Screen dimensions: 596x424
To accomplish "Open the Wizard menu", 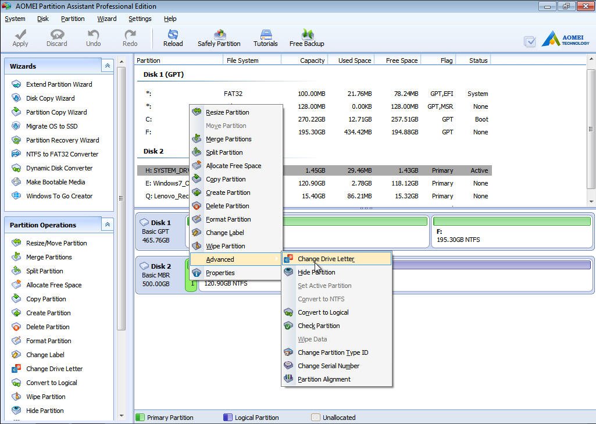I will coord(106,19).
